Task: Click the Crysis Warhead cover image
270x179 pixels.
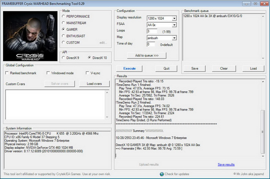Action: pyautogui.click(x=30, y=36)
